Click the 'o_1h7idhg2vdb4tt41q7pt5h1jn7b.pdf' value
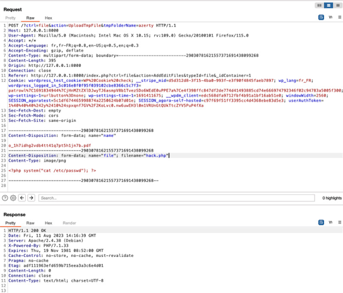The height and width of the screenshot is (293, 343). [x=50, y=145]
